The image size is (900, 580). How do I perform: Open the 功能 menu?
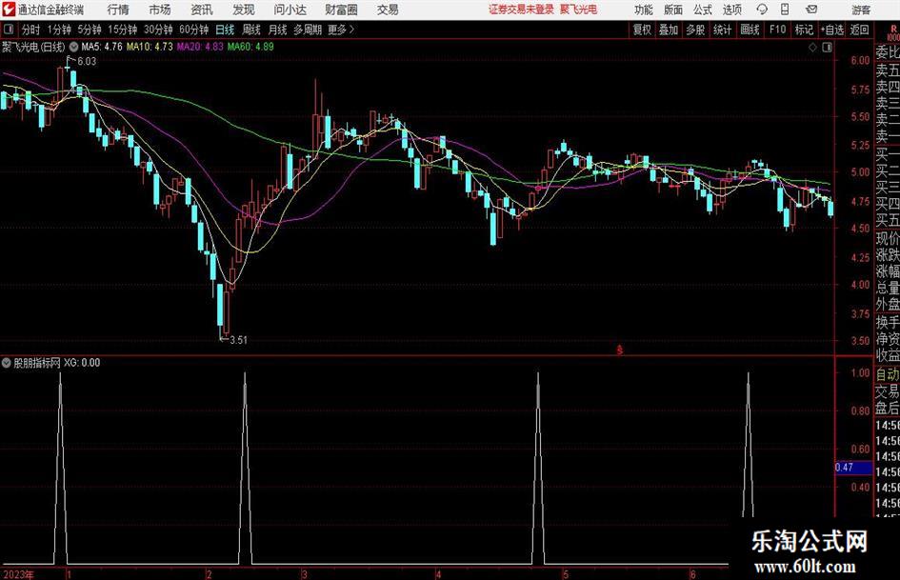click(644, 10)
